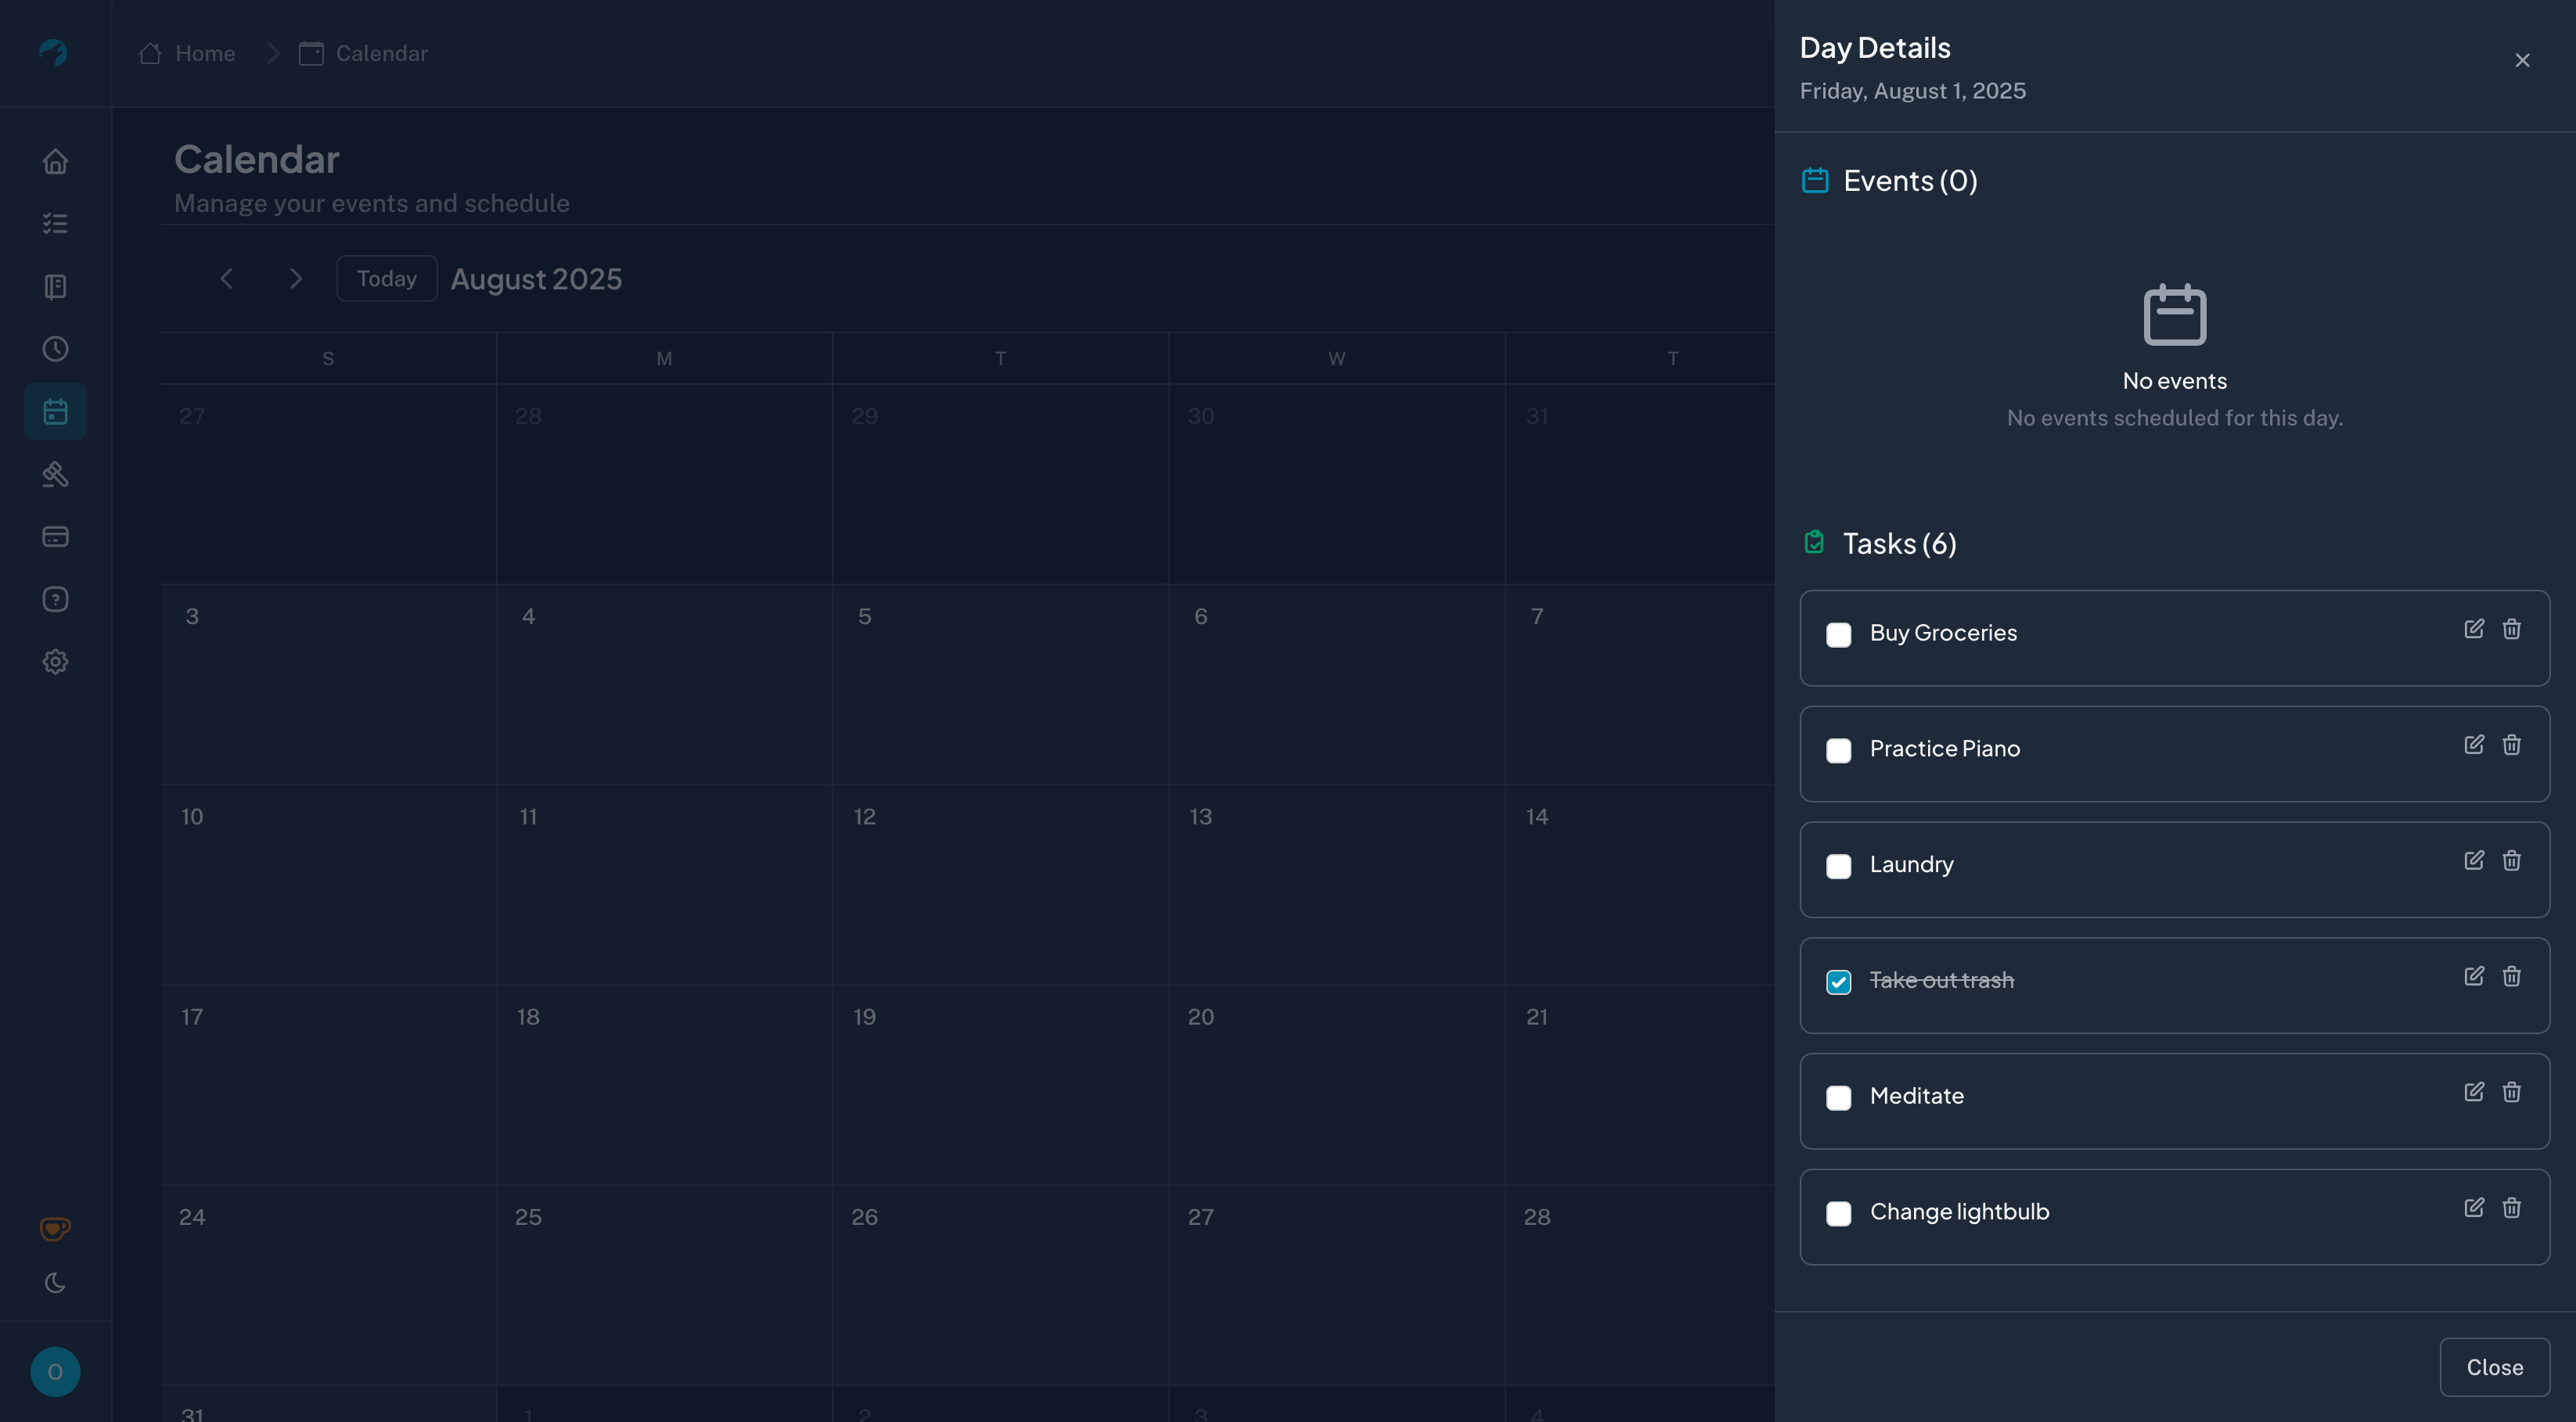This screenshot has width=2576, height=1422.
Task: Close the Day Details panel with X
Action: coord(2522,61)
